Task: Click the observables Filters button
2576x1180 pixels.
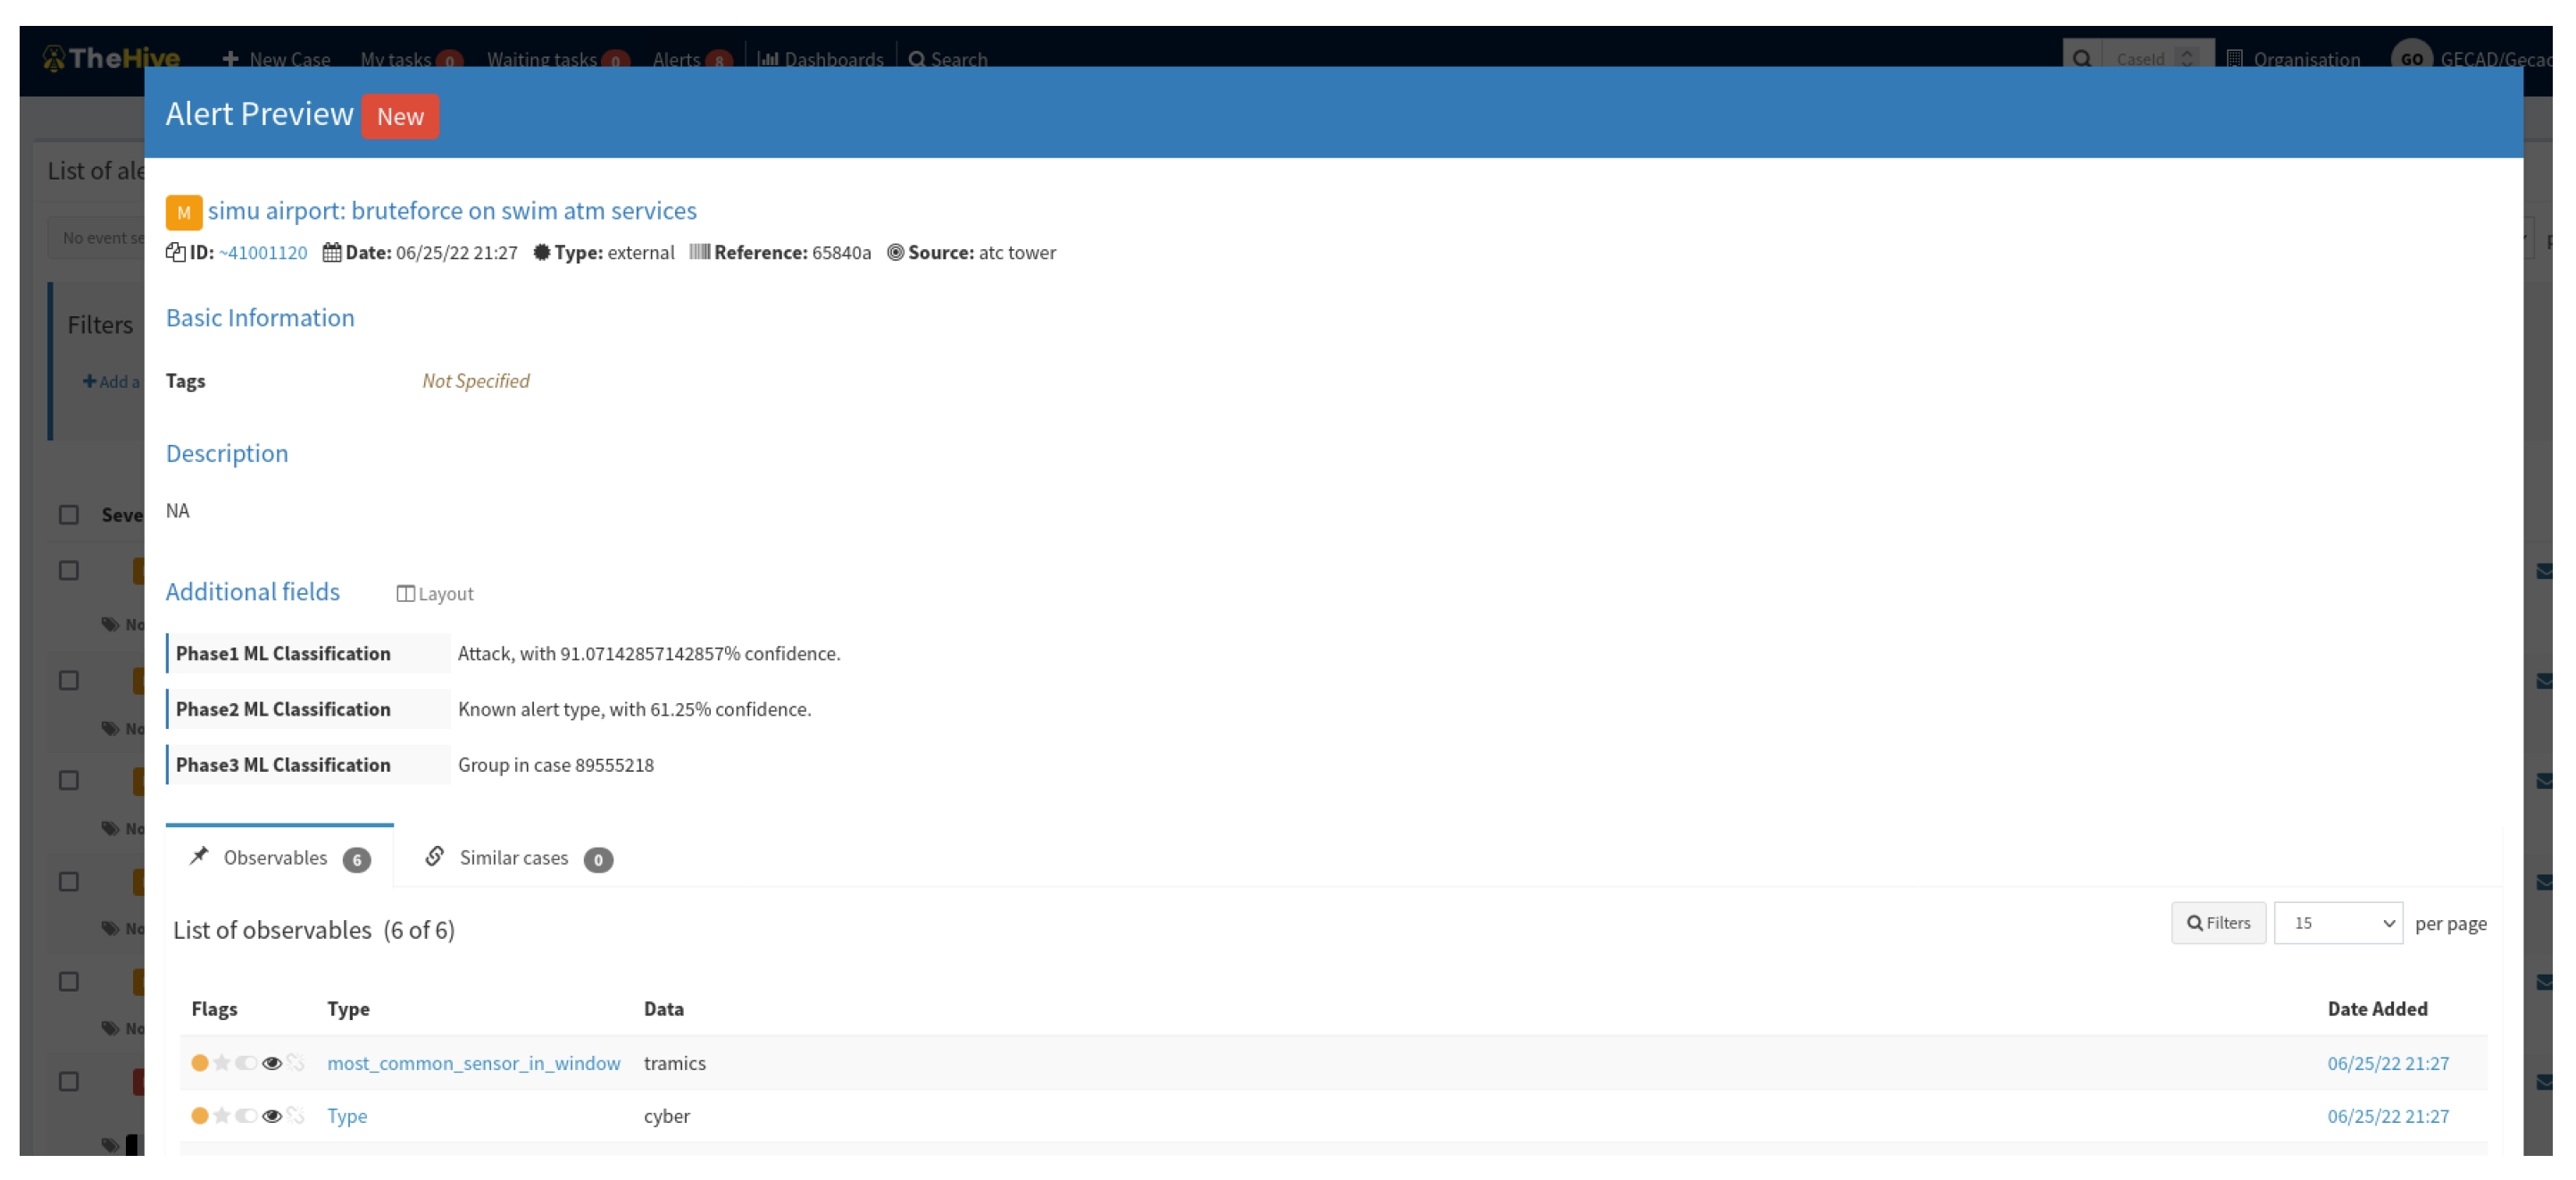Action: (x=2217, y=923)
